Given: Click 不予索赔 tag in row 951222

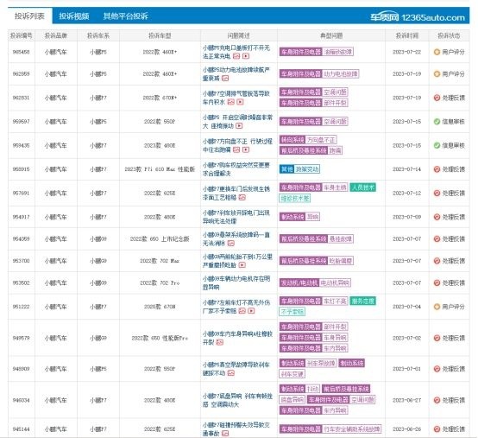Looking at the screenshot, I should pyautogui.click(x=292, y=312).
